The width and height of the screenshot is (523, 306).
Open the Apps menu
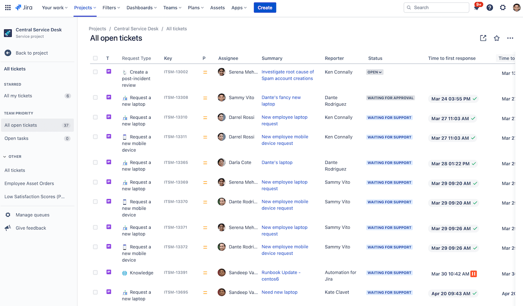[238, 7]
